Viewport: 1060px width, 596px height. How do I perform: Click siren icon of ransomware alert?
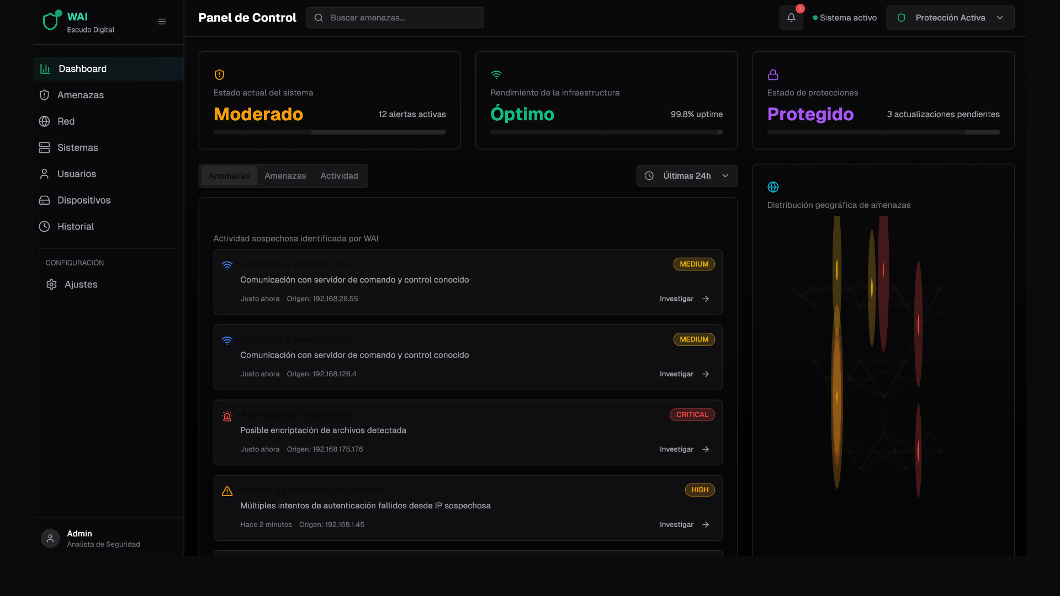(x=227, y=416)
